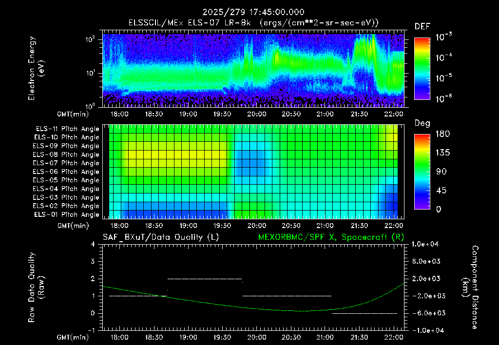Screen dimensions: 499x345
Task: Click the 6.0e+03 right axis value
Action: [426, 261]
